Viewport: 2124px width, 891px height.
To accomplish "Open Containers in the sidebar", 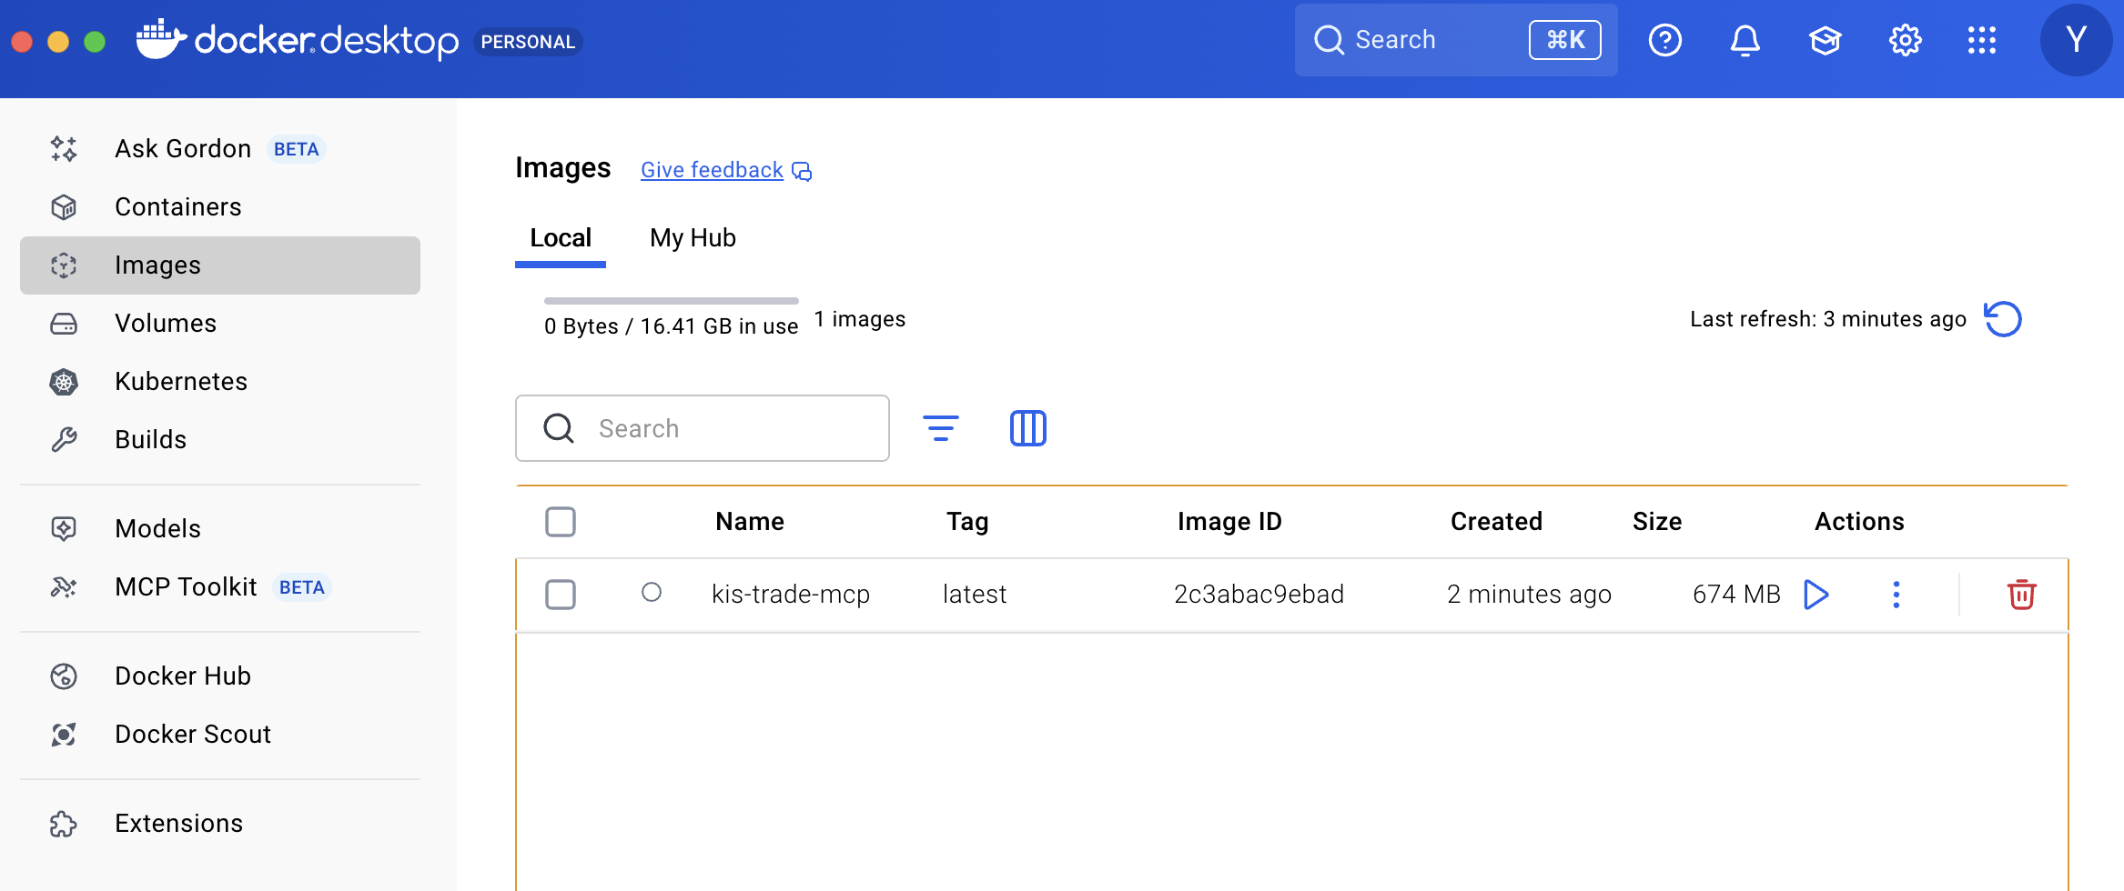I will tap(178, 207).
